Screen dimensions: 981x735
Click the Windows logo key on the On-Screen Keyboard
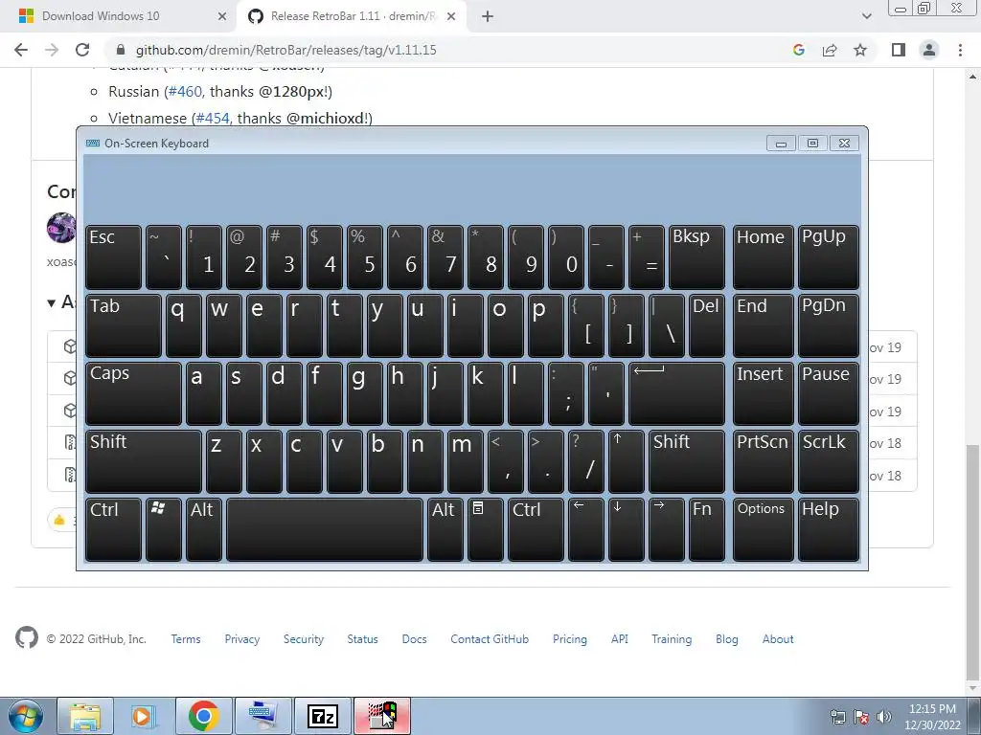163,529
